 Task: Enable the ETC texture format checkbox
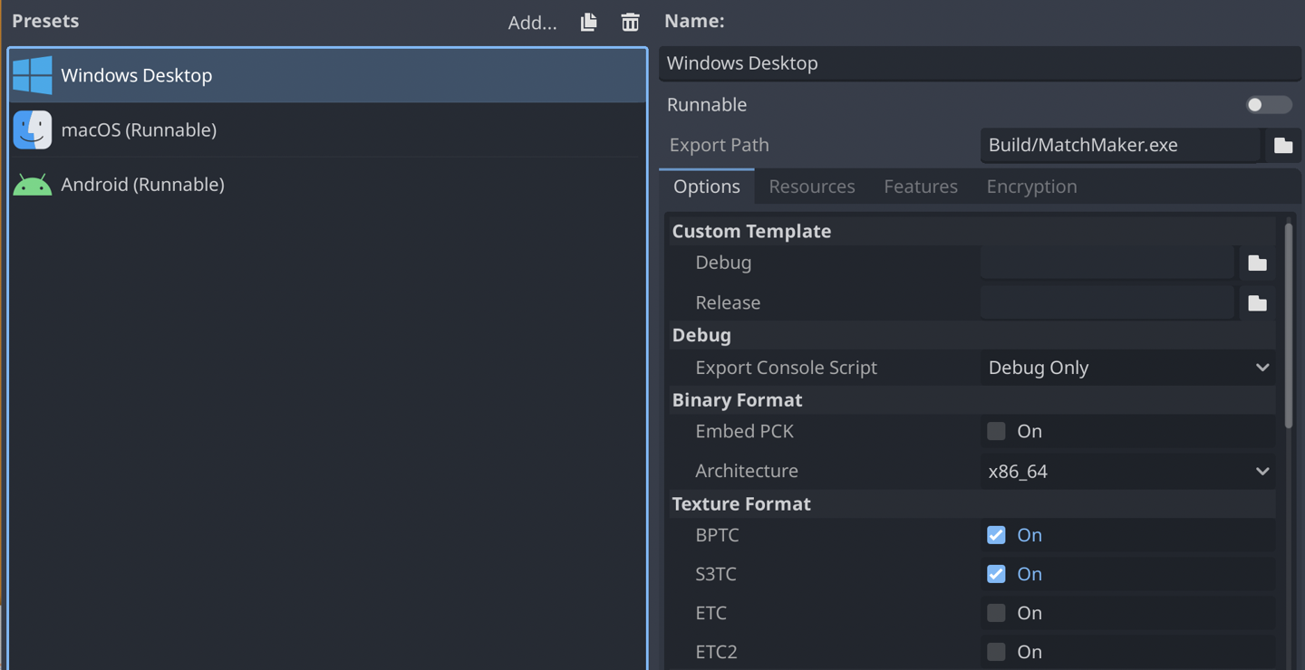[x=996, y=613]
